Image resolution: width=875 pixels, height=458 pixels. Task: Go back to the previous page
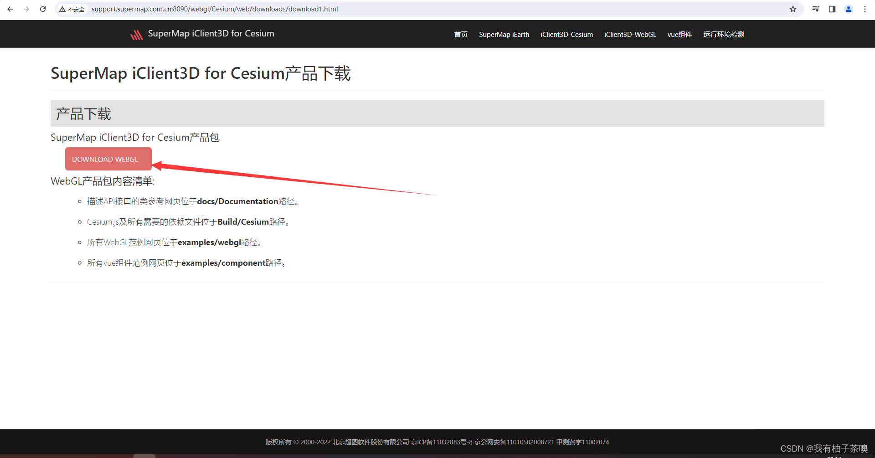10,9
